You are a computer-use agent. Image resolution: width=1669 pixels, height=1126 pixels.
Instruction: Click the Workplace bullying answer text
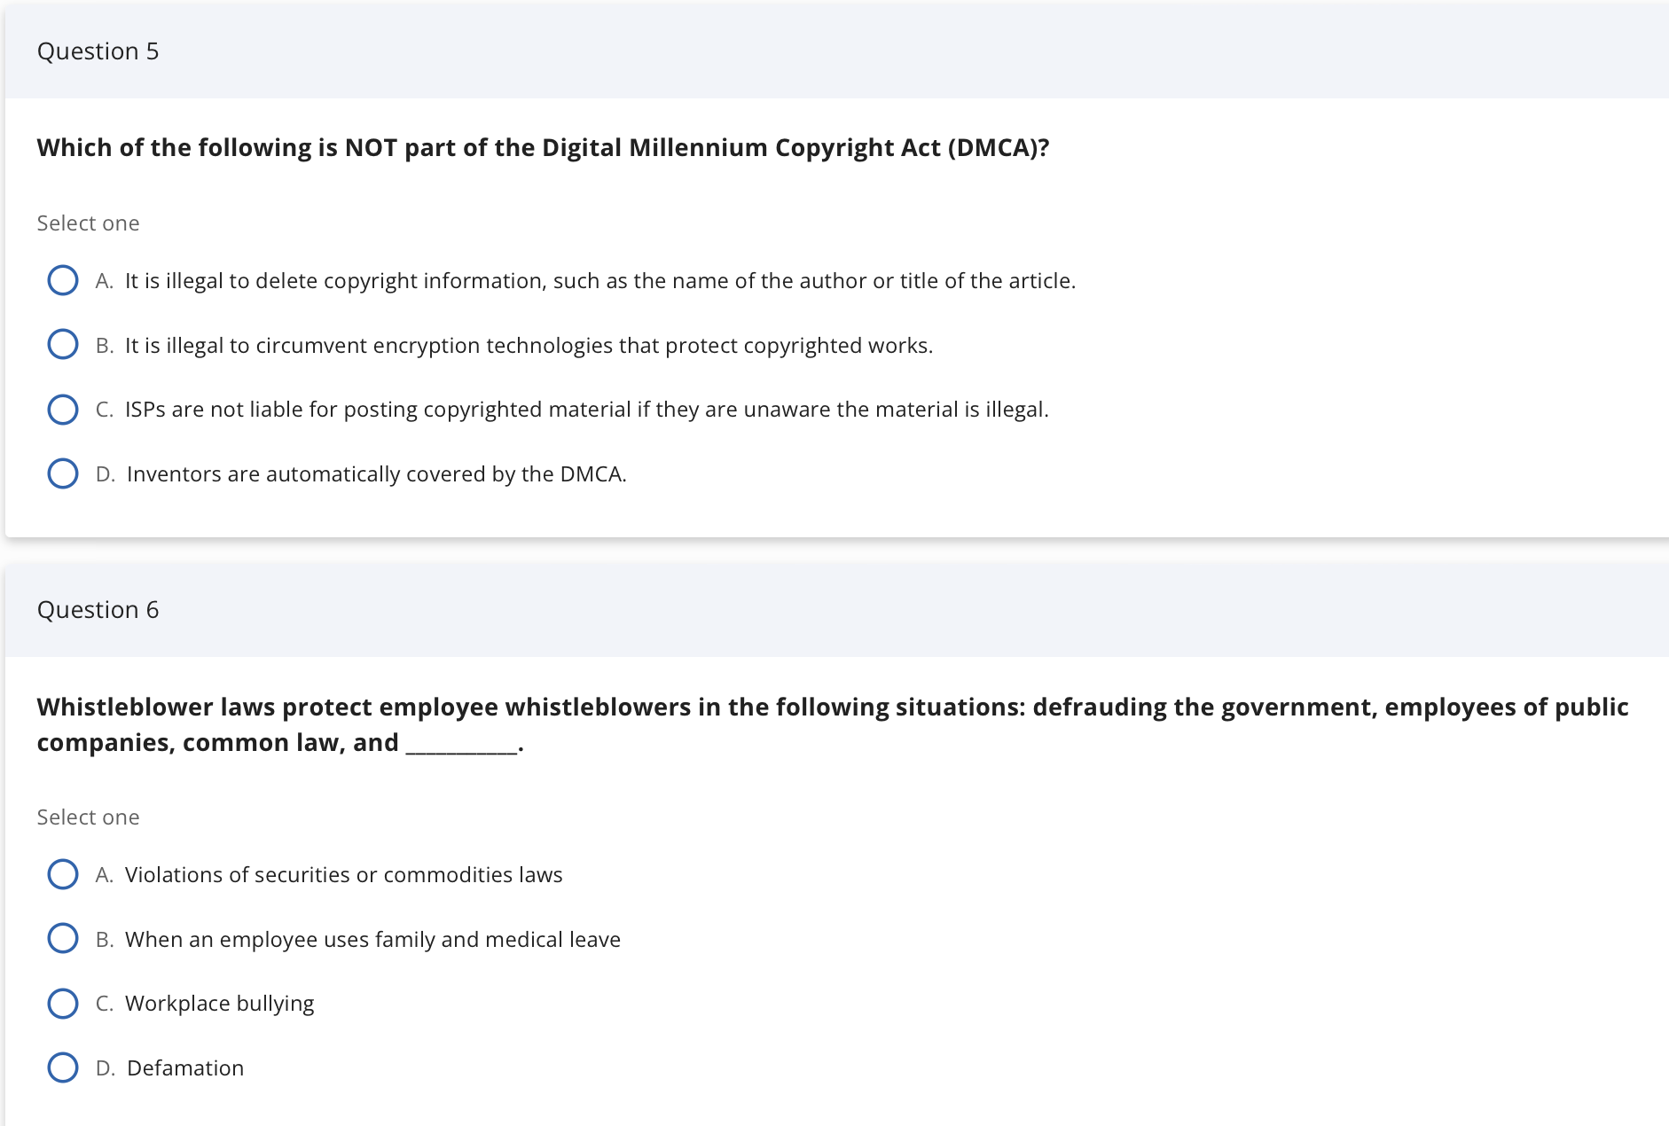click(219, 1003)
